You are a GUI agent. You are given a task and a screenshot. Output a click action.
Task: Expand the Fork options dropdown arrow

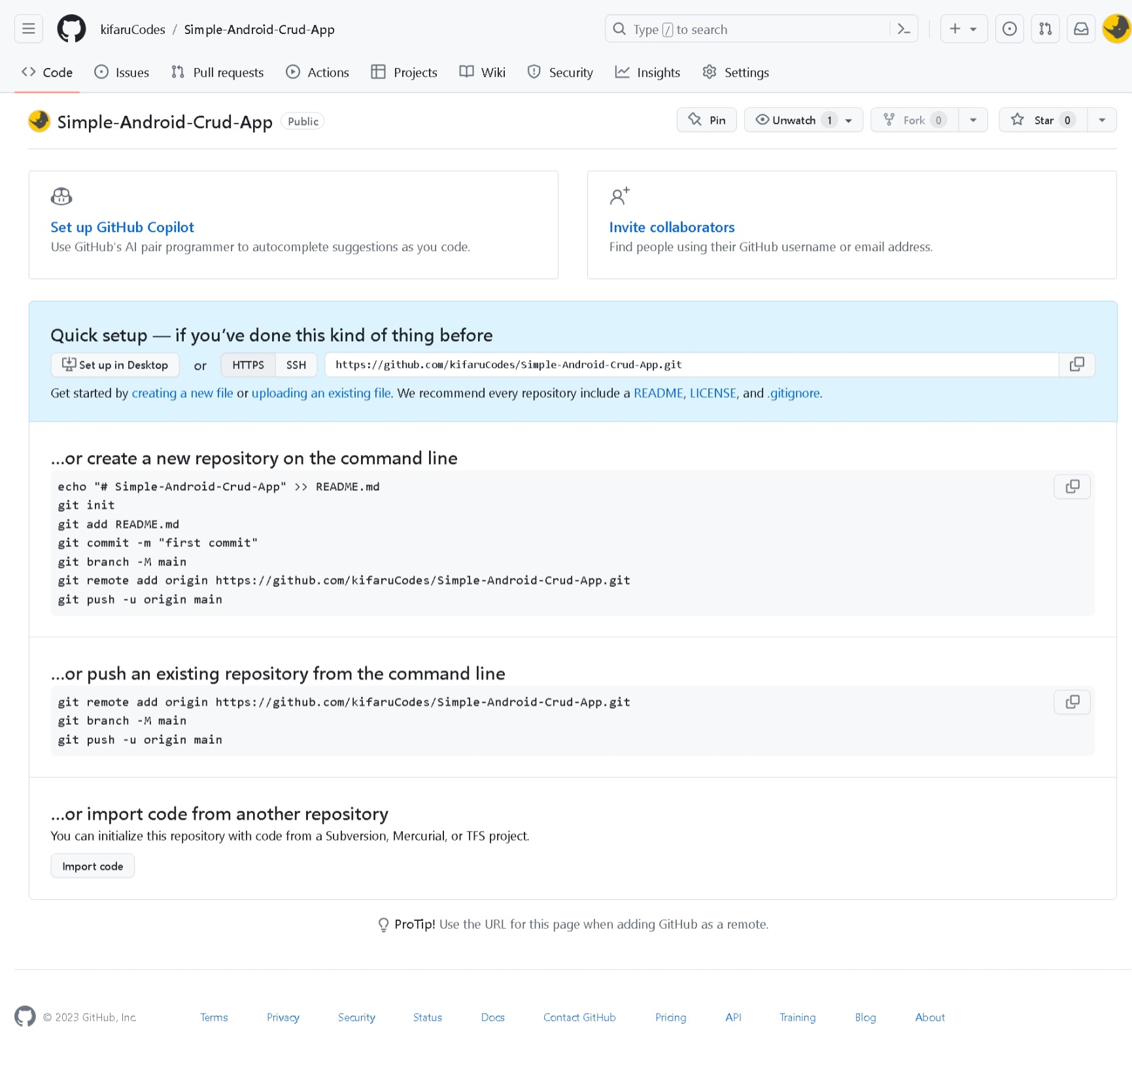point(973,120)
